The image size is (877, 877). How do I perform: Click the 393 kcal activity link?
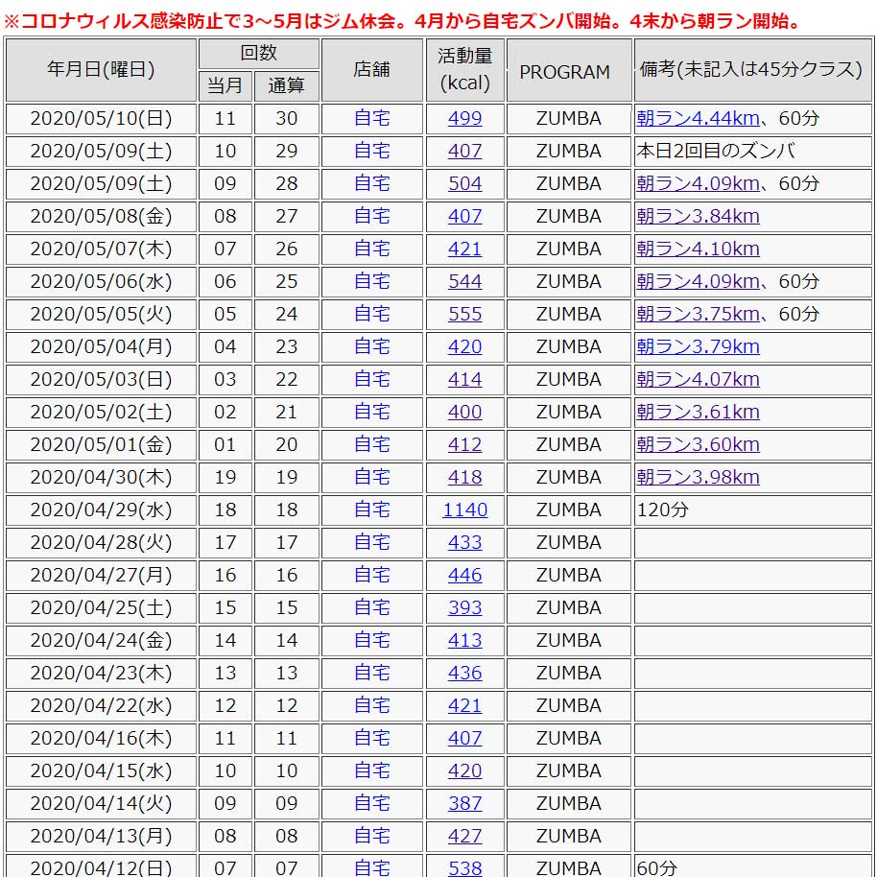tap(464, 608)
